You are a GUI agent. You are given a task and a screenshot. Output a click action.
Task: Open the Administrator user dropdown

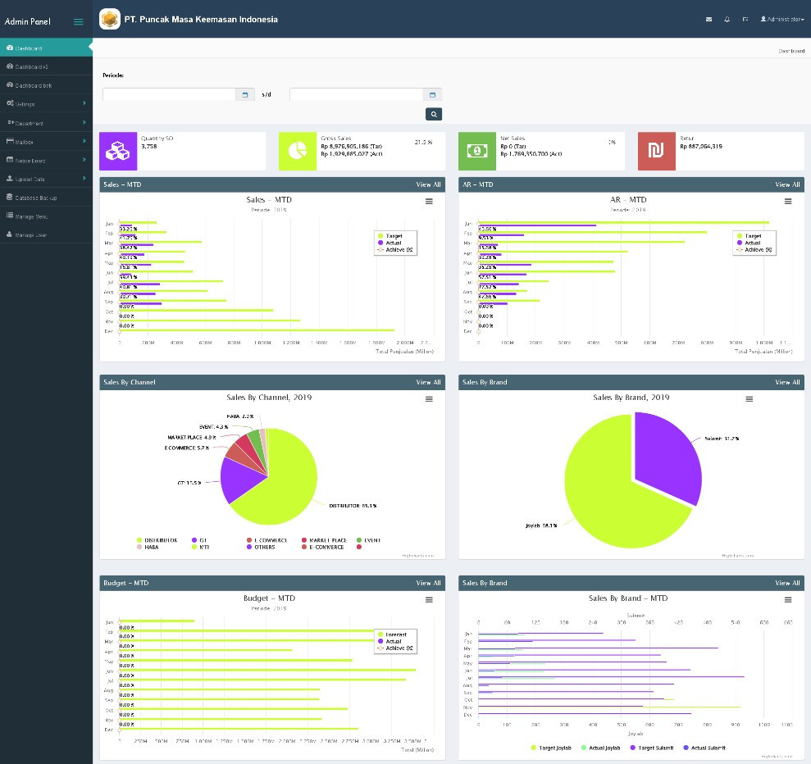(x=782, y=19)
